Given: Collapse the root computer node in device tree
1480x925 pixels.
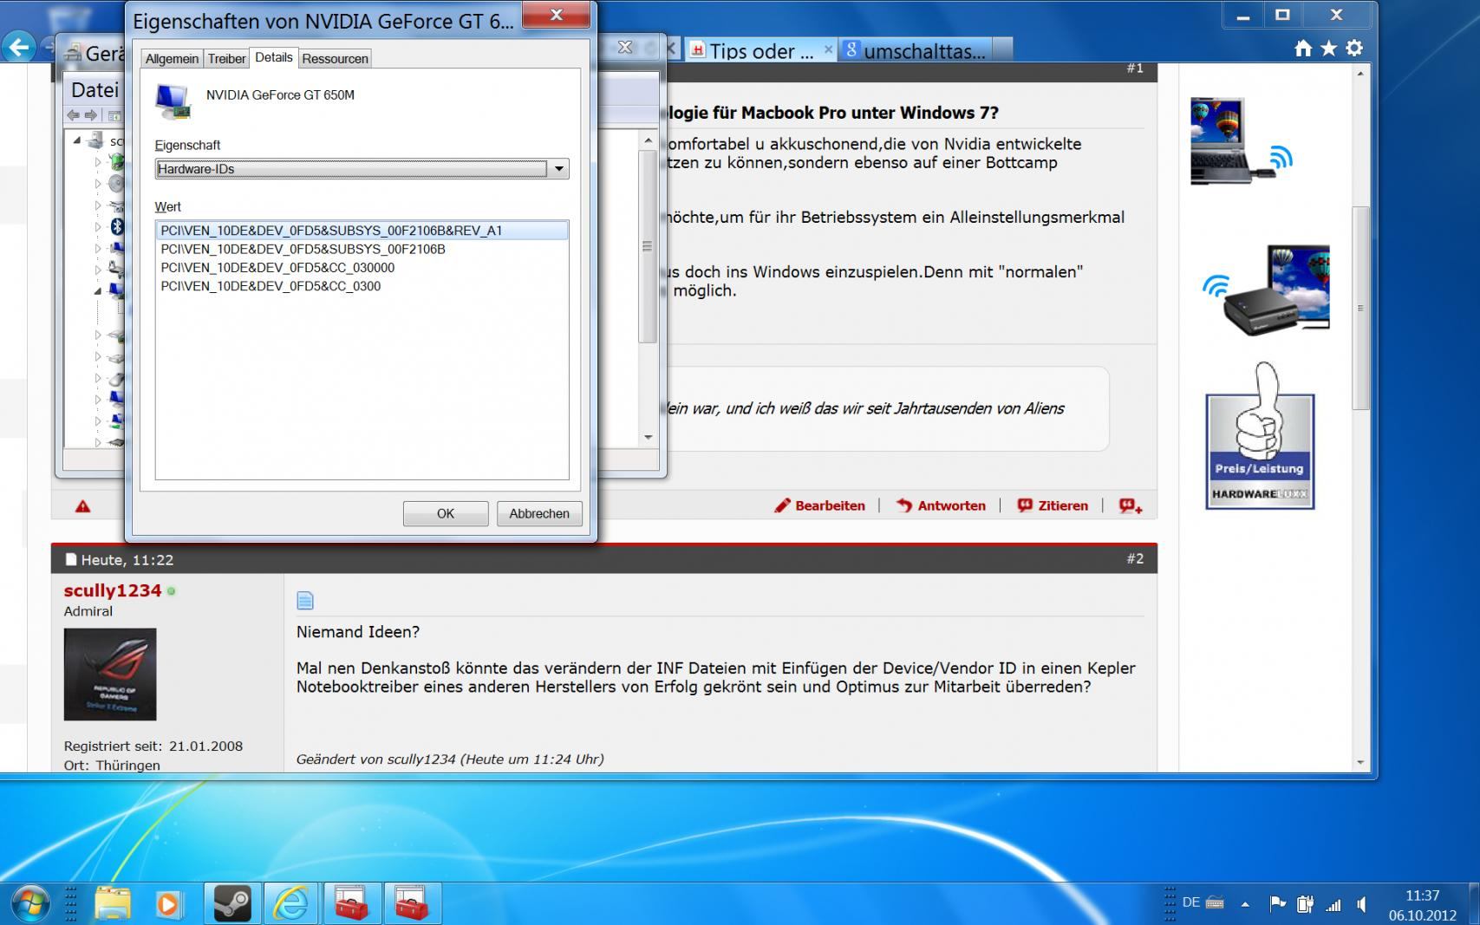Looking at the screenshot, I should coord(77,140).
